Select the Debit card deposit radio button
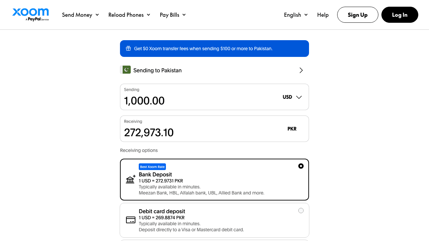The width and height of the screenshot is (429, 241). [x=301, y=211]
